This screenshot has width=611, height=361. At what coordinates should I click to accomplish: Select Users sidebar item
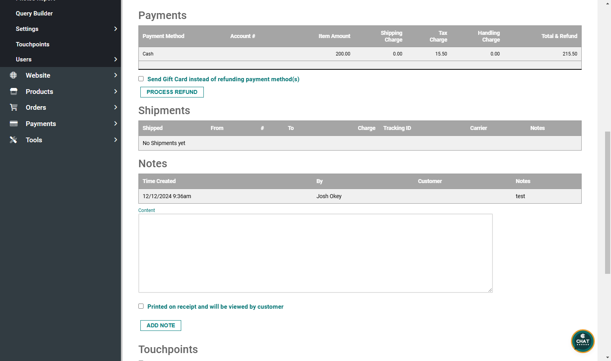pos(23,59)
